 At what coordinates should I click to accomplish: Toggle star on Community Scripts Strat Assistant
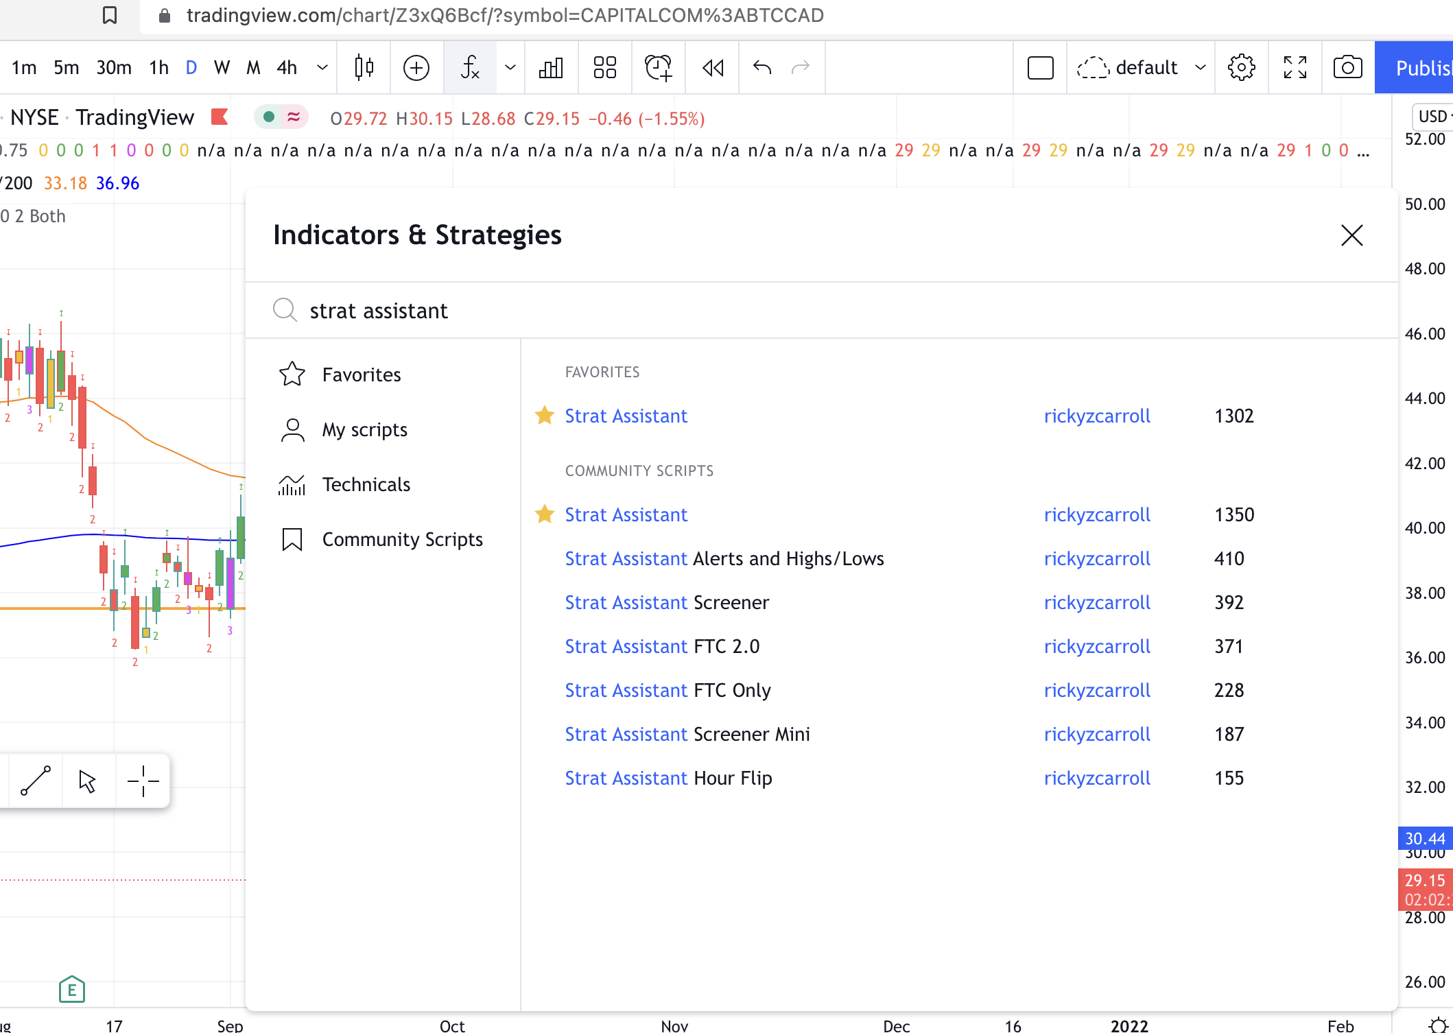(545, 514)
